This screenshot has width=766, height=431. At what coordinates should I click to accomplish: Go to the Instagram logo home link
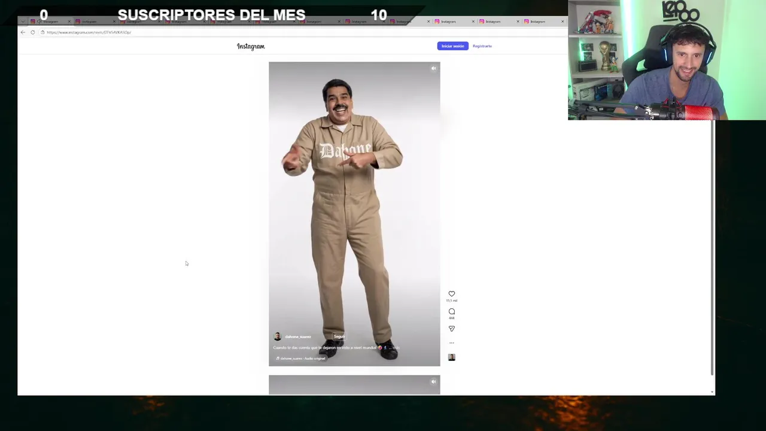pos(251,46)
